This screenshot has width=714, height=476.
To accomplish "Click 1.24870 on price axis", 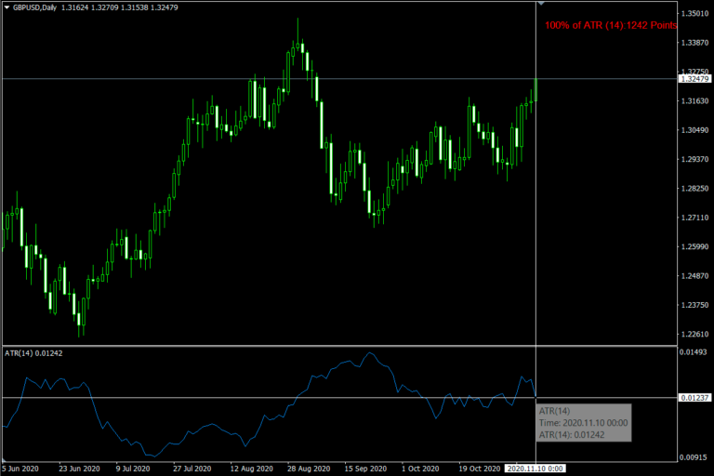I will click(694, 275).
